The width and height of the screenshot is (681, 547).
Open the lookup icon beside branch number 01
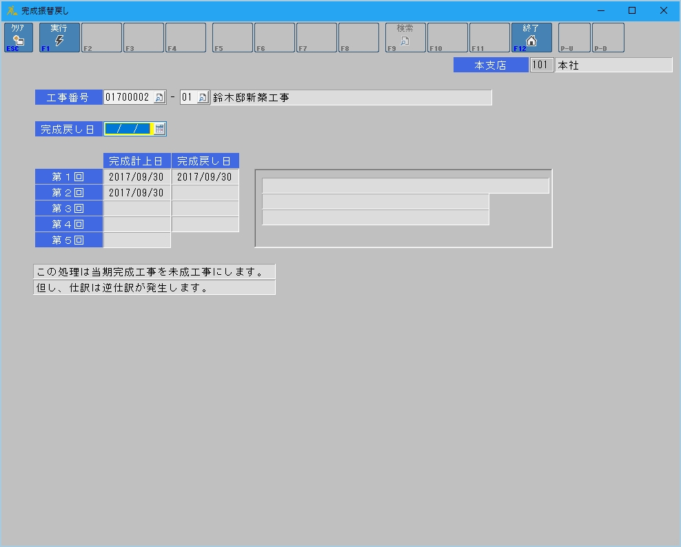[x=202, y=98]
